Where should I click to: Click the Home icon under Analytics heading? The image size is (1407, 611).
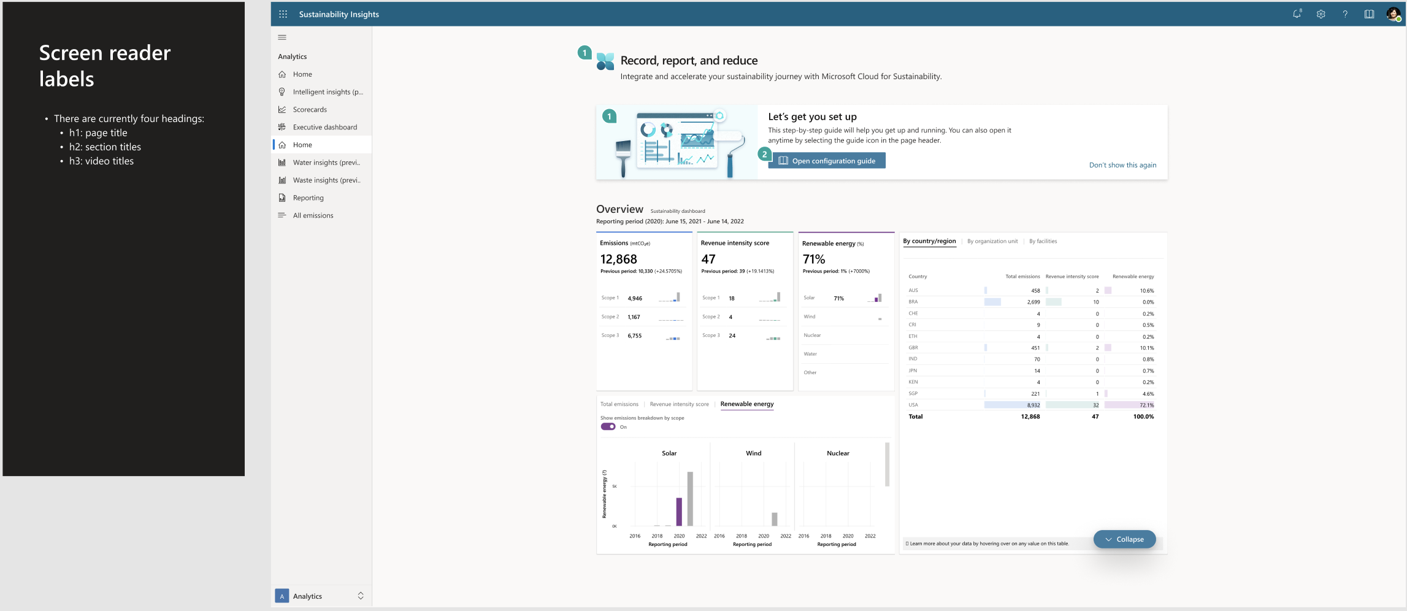(x=282, y=74)
